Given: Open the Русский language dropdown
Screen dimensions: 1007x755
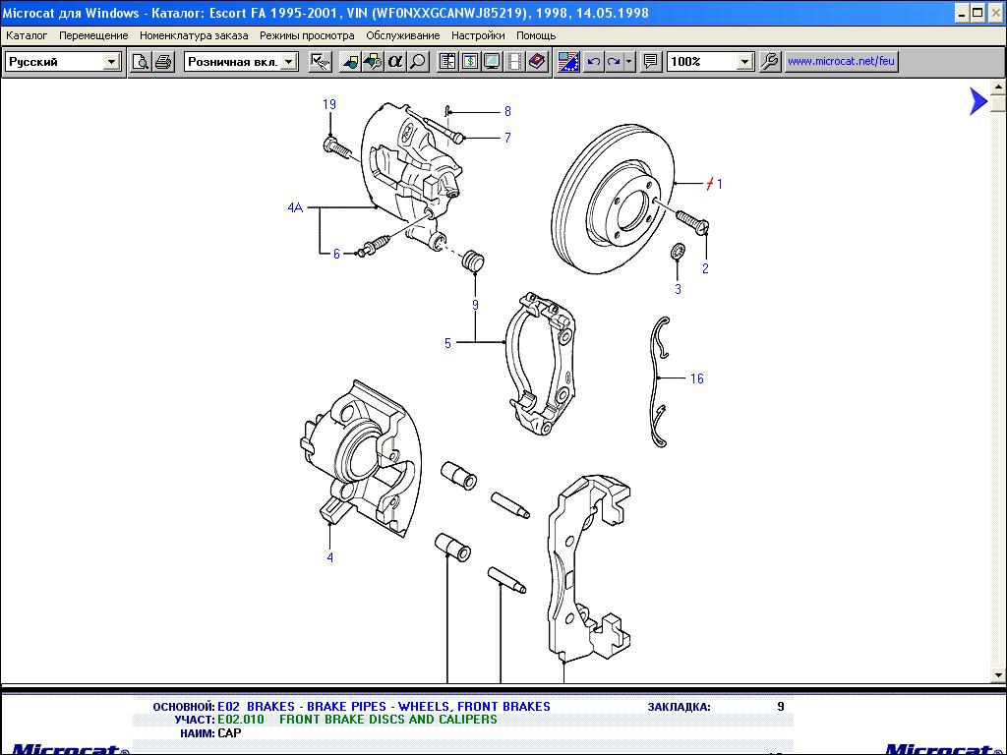Looking at the screenshot, I should click(111, 62).
